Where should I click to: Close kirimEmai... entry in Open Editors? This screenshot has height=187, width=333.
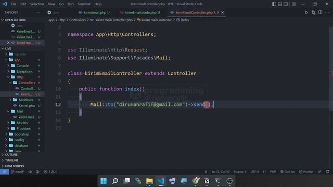(8, 43)
